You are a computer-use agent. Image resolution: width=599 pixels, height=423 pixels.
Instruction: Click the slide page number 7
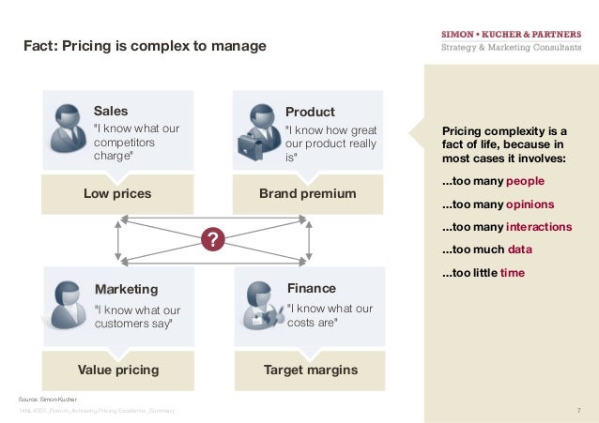click(x=579, y=411)
